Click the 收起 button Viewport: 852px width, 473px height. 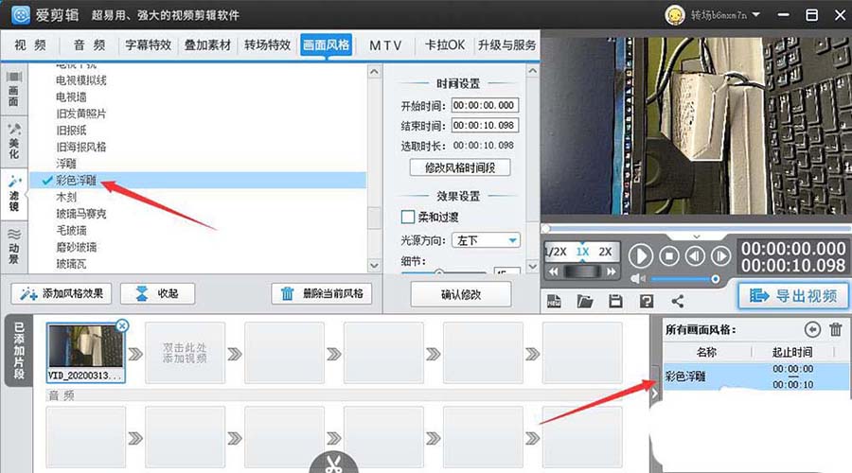pyautogui.click(x=157, y=294)
